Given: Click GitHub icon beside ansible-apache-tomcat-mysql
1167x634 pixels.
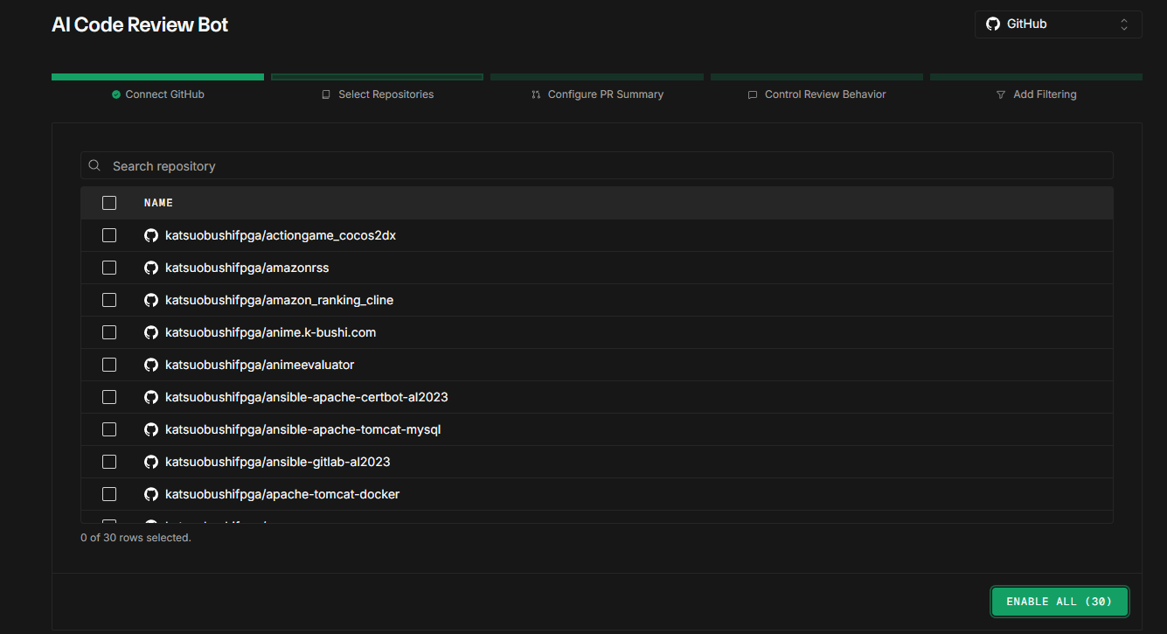Looking at the screenshot, I should click(150, 429).
